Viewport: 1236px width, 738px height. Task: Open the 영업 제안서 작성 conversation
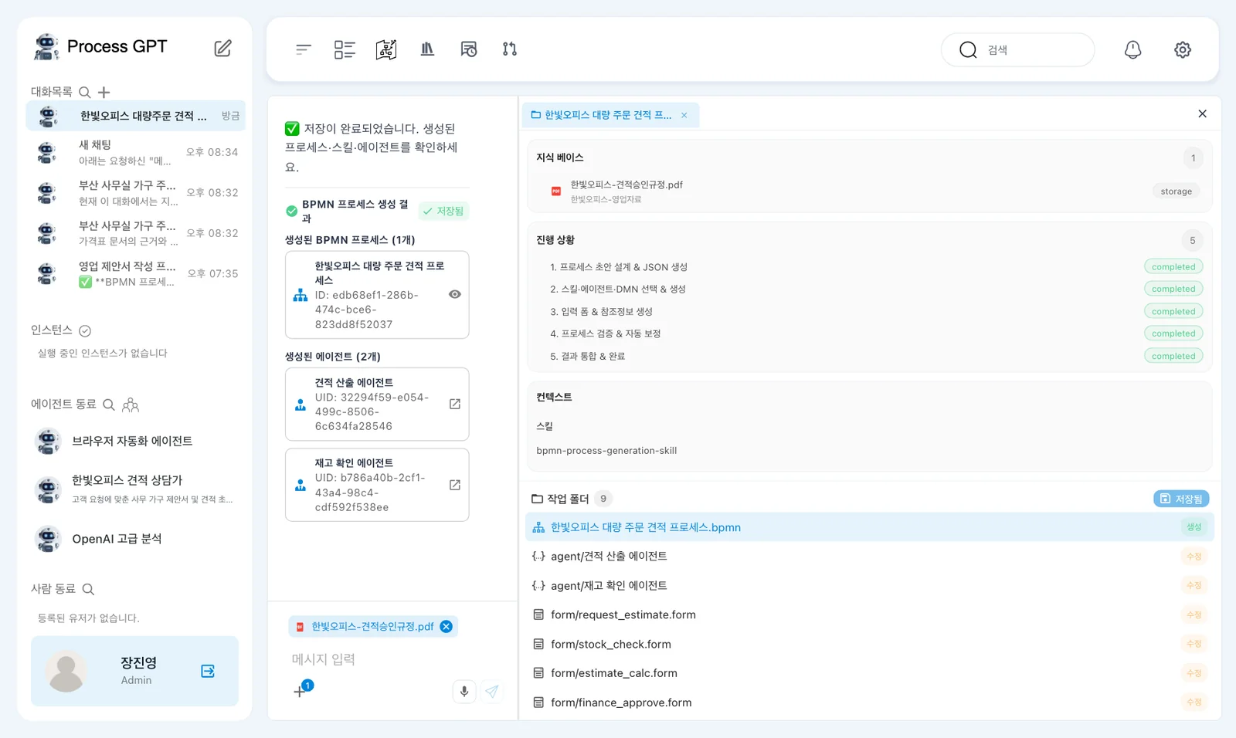point(136,274)
